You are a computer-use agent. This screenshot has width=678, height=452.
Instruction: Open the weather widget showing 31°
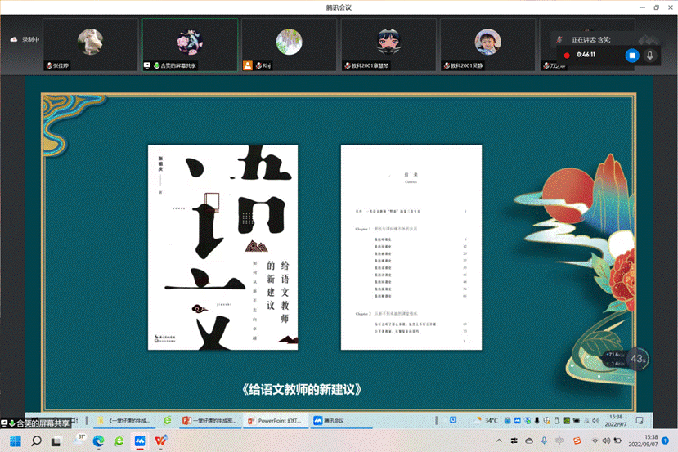click(80, 441)
